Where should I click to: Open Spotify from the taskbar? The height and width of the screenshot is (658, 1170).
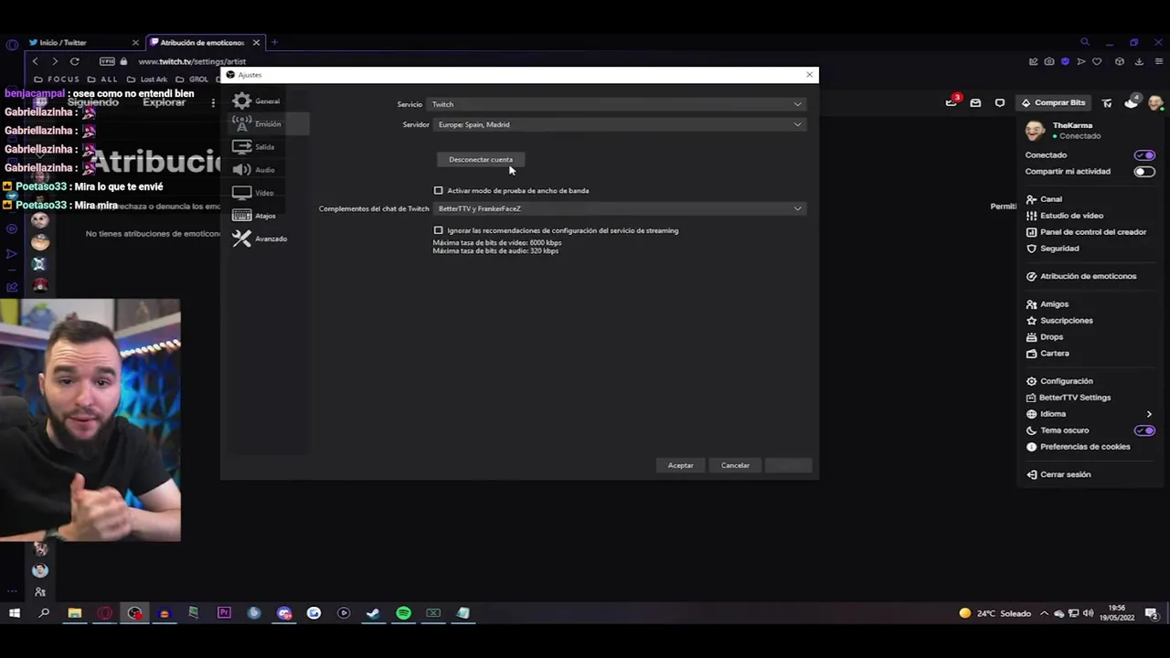click(x=403, y=613)
